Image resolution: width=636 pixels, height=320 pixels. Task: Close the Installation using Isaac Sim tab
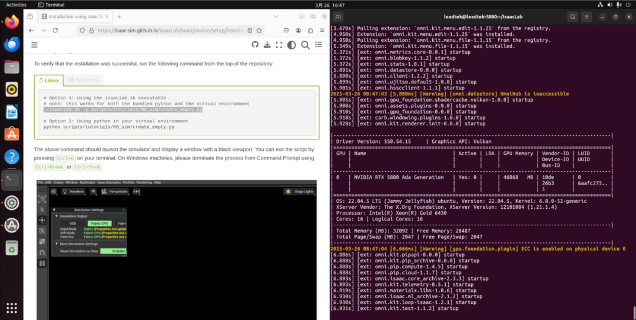[107, 16]
